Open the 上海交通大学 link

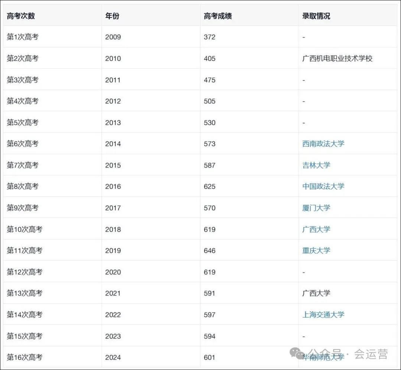point(323,315)
